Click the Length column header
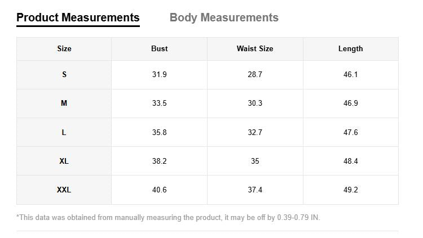The image size is (423, 238). tap(350, 49)
